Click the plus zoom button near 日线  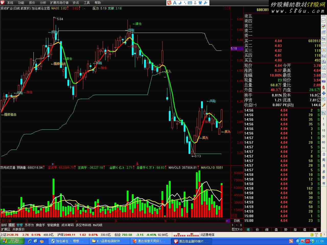click(x=232, y=225)
